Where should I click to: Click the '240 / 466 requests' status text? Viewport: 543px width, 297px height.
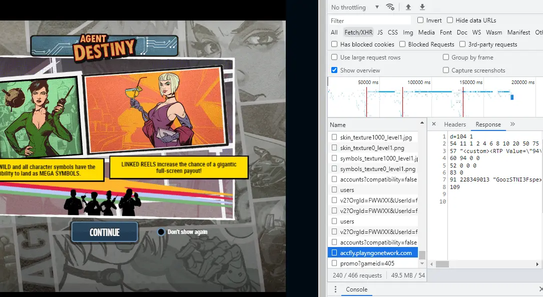pyautogui.click(x=357, y=275)
